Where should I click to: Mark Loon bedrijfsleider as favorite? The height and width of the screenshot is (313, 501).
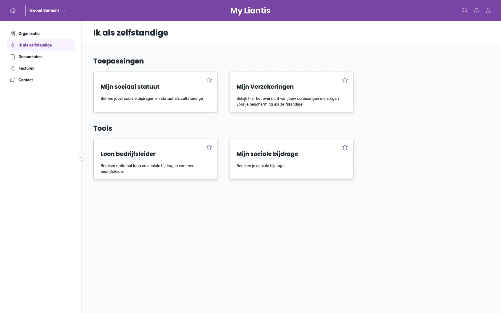coord(209,147)
